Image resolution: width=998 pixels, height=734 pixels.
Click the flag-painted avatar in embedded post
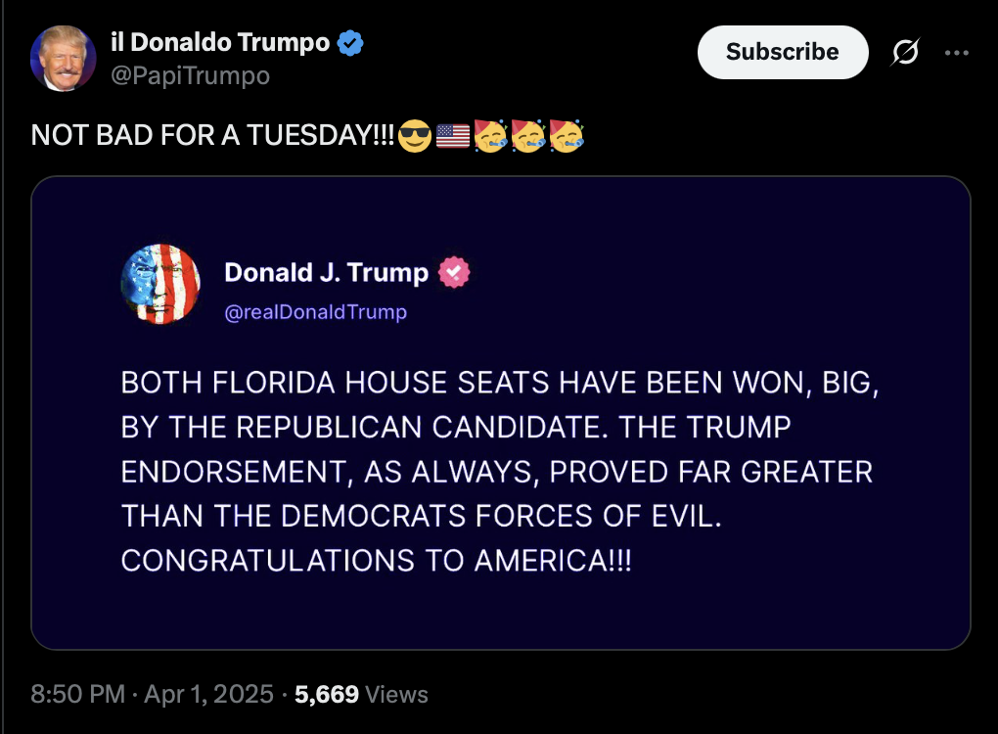pos(160,284)
